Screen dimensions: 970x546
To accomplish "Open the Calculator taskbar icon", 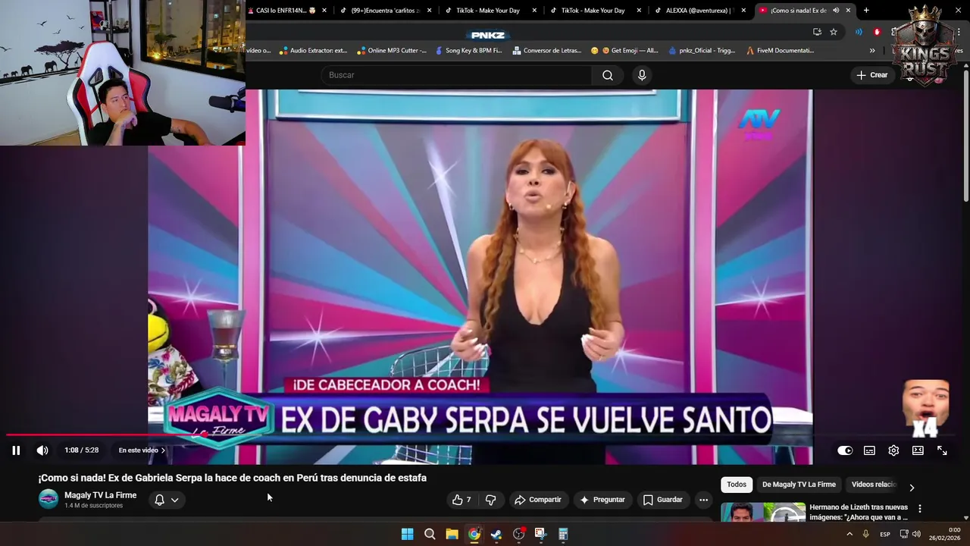I will tap(563, 534).
